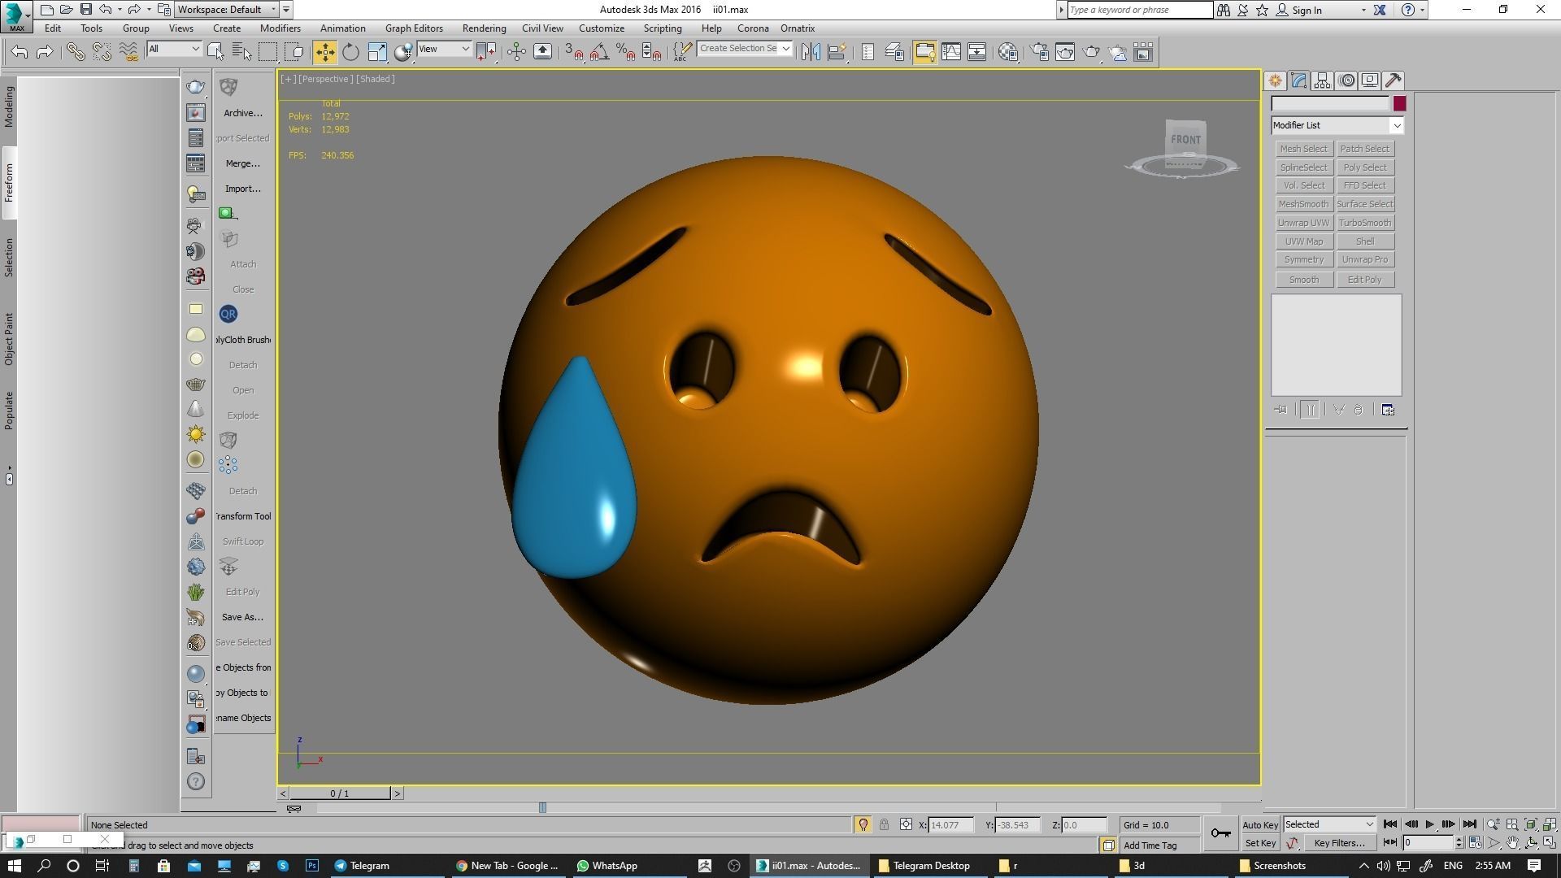The width and height of the screenshot is (1561, 878).
Task: Open the Corona menu
Action: coord(753,28)
